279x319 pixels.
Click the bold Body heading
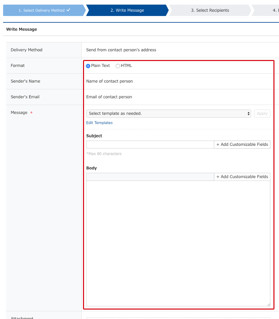tap(92, 168)
